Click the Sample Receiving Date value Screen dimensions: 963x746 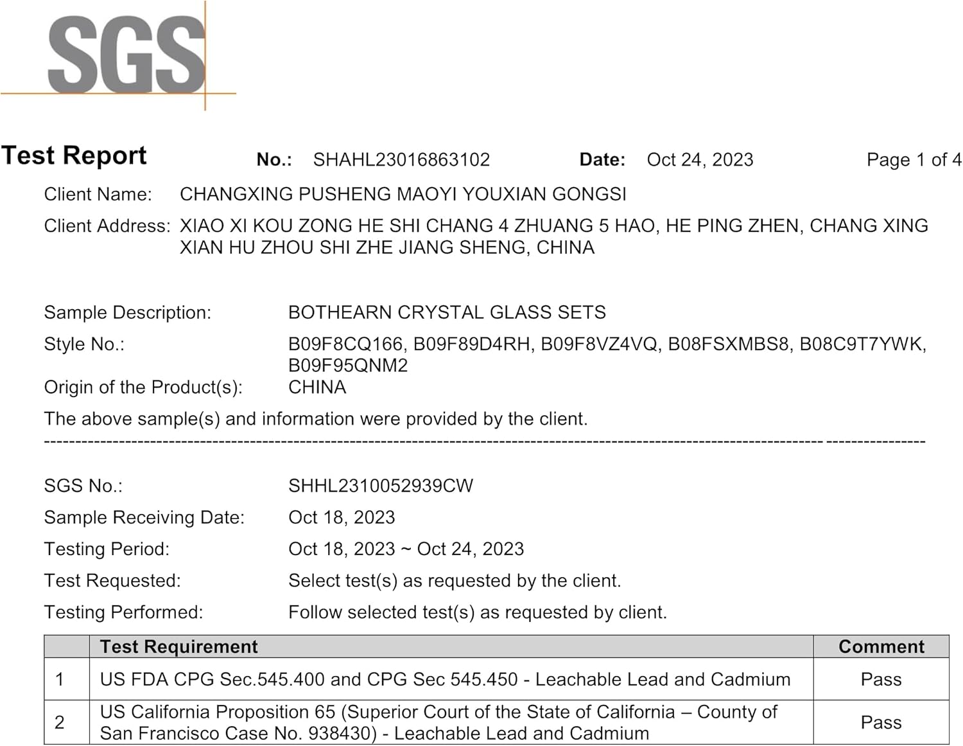coord(342,517)
